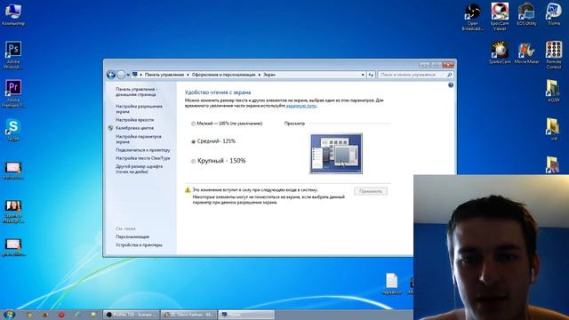Open the экранную лупу link
Screen dimensions: 569x320
point(301,106)
